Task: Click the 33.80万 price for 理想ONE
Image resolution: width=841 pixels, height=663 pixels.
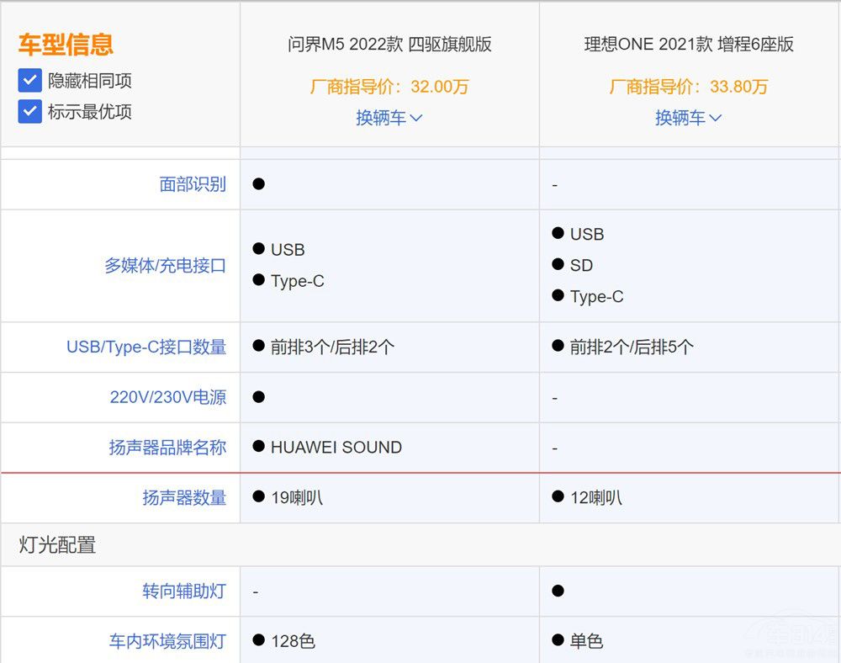Action: [738, 87]
